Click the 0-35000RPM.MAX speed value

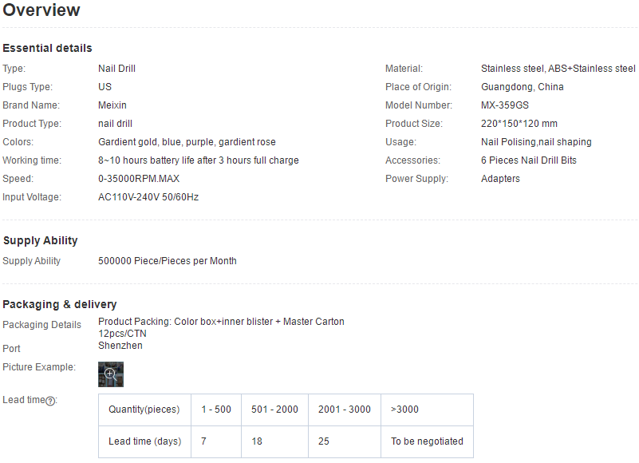(x=139, y=179)
